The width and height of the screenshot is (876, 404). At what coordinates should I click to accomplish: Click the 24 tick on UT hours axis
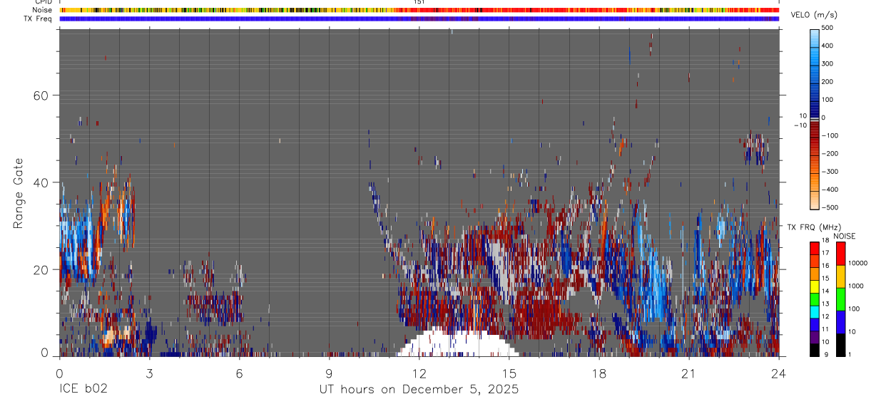[x=779, y=373]
